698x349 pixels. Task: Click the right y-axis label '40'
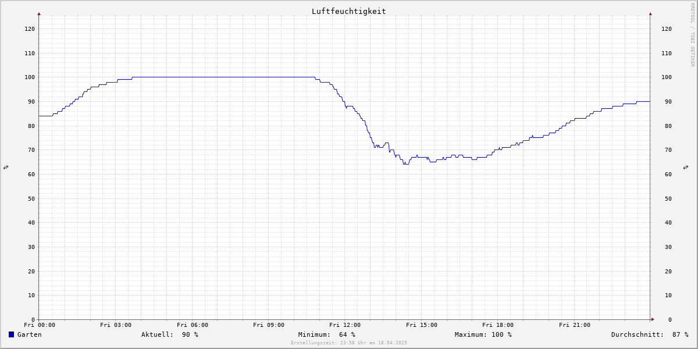pyautogui.click(x=668, y=223)
